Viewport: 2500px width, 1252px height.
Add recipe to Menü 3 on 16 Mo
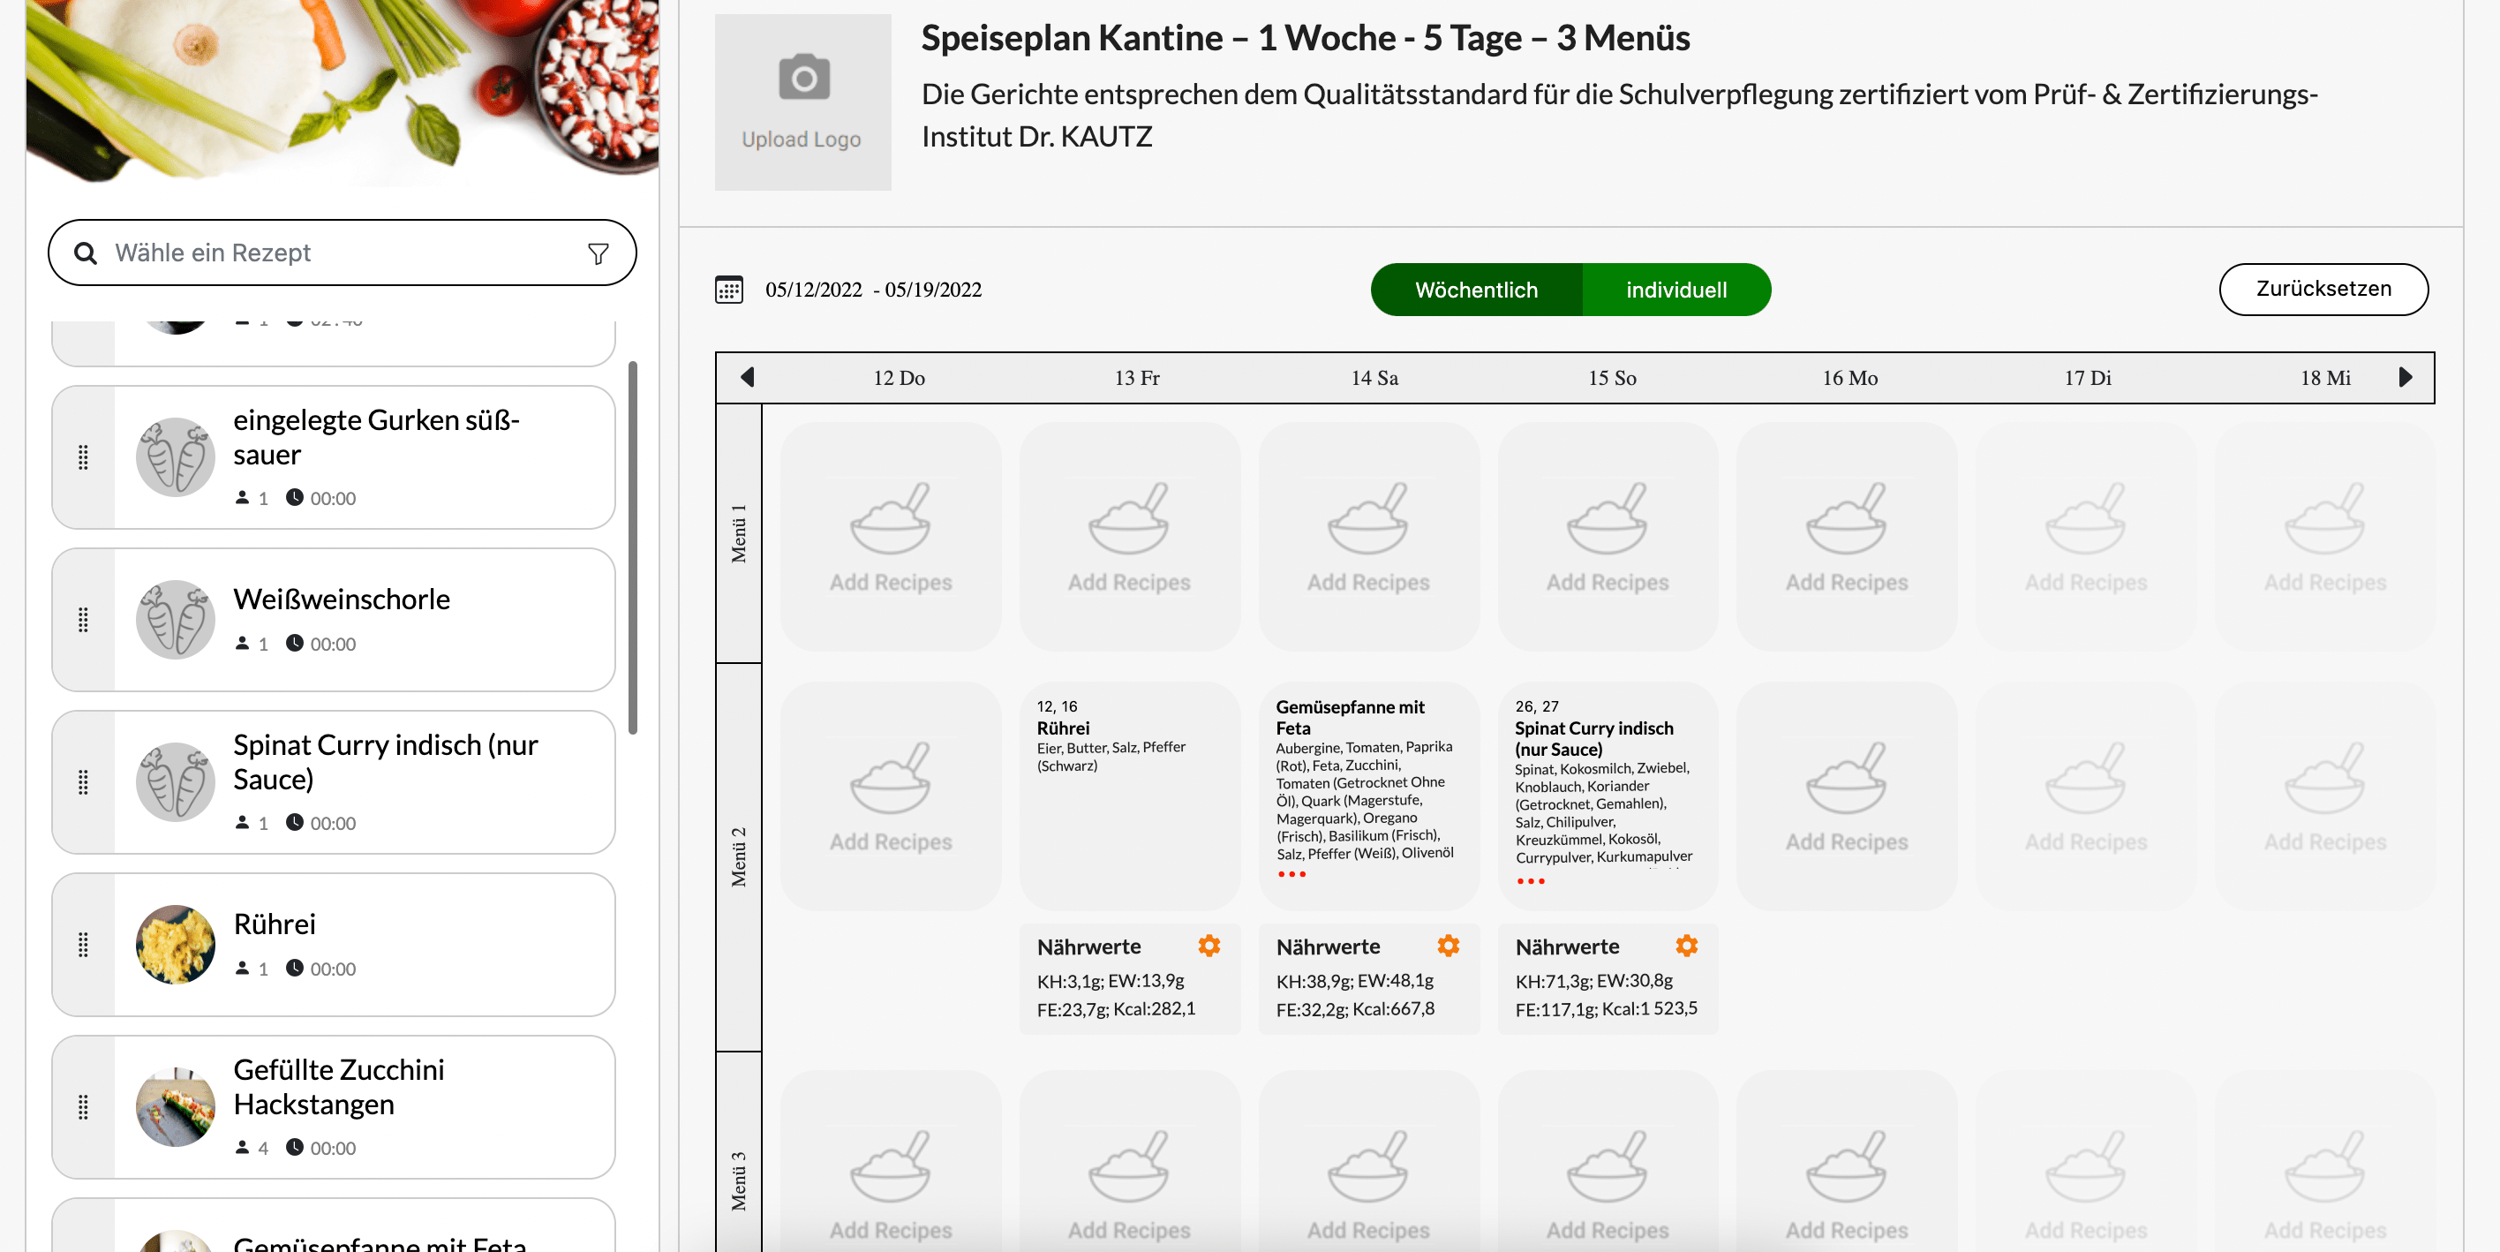(1847, 1162)
